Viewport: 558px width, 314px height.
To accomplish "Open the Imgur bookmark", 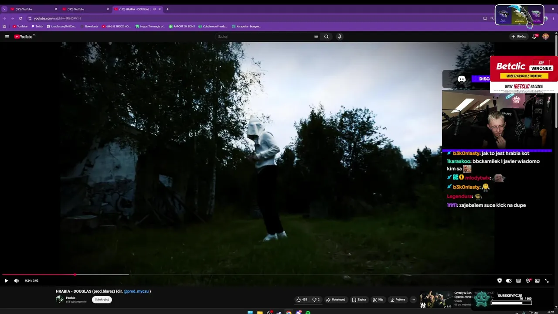I will 150,26.
